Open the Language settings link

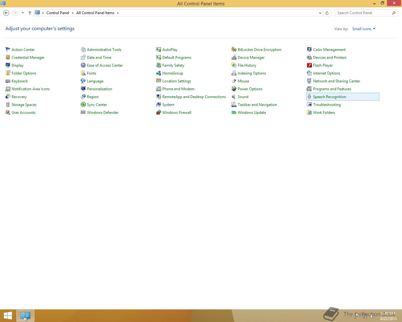(95, 81)
